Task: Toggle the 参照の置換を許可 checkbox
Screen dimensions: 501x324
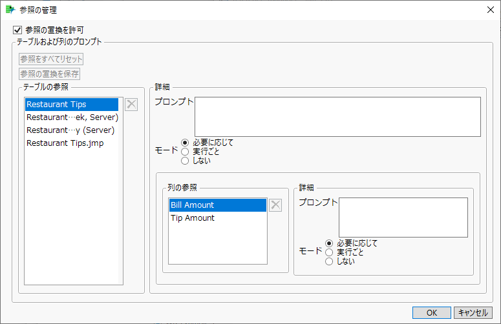Action: (17, 30)
